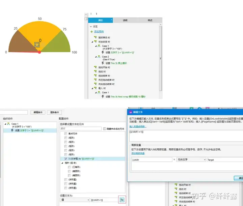Check the 焦点元件 checkbox

click(x=66, y=134)
